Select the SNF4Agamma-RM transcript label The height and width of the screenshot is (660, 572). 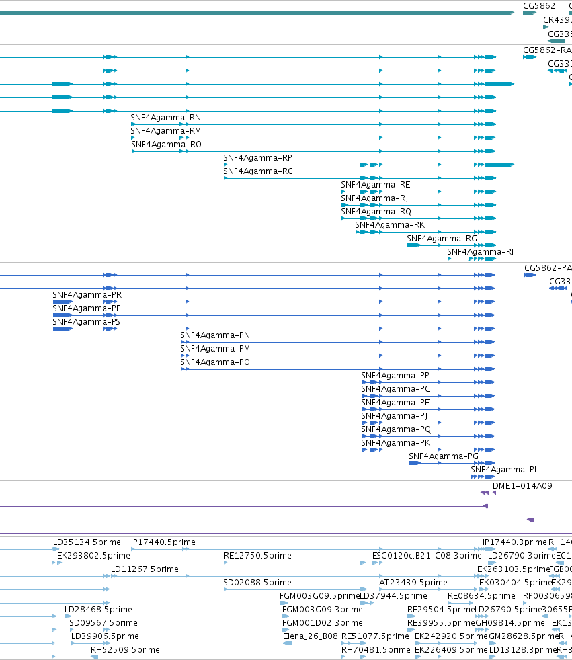(166, 131)
